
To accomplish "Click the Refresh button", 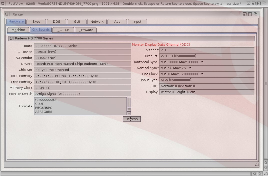I will click(x=131, y=119).
